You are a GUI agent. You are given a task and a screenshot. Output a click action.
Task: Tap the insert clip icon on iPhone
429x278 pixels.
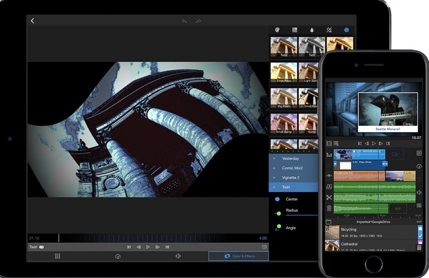coord(329,187)
